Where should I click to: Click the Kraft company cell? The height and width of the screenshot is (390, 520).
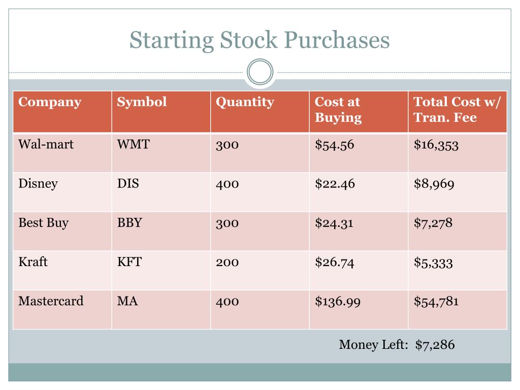click(62, 271)
